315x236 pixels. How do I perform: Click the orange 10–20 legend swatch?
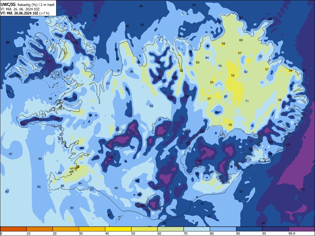coord(40,229)
